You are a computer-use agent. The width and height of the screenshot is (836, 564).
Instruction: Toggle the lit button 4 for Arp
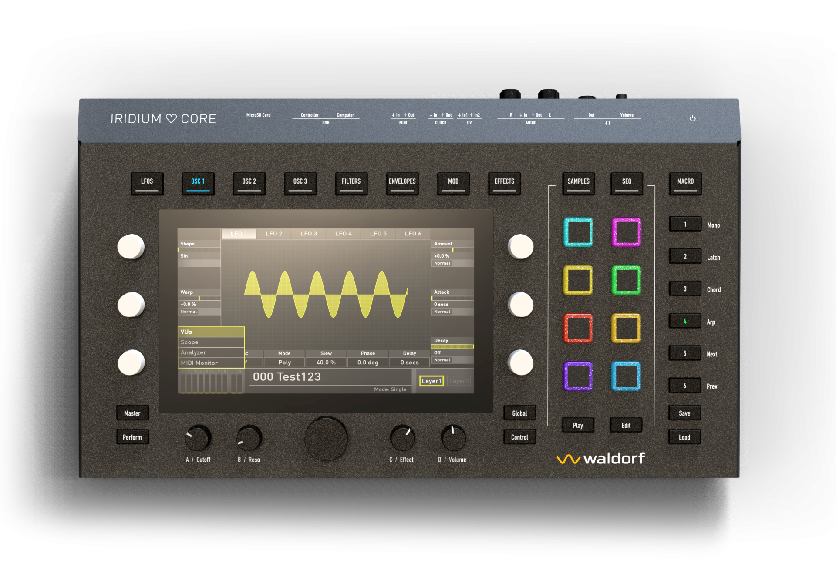(685, 321)
